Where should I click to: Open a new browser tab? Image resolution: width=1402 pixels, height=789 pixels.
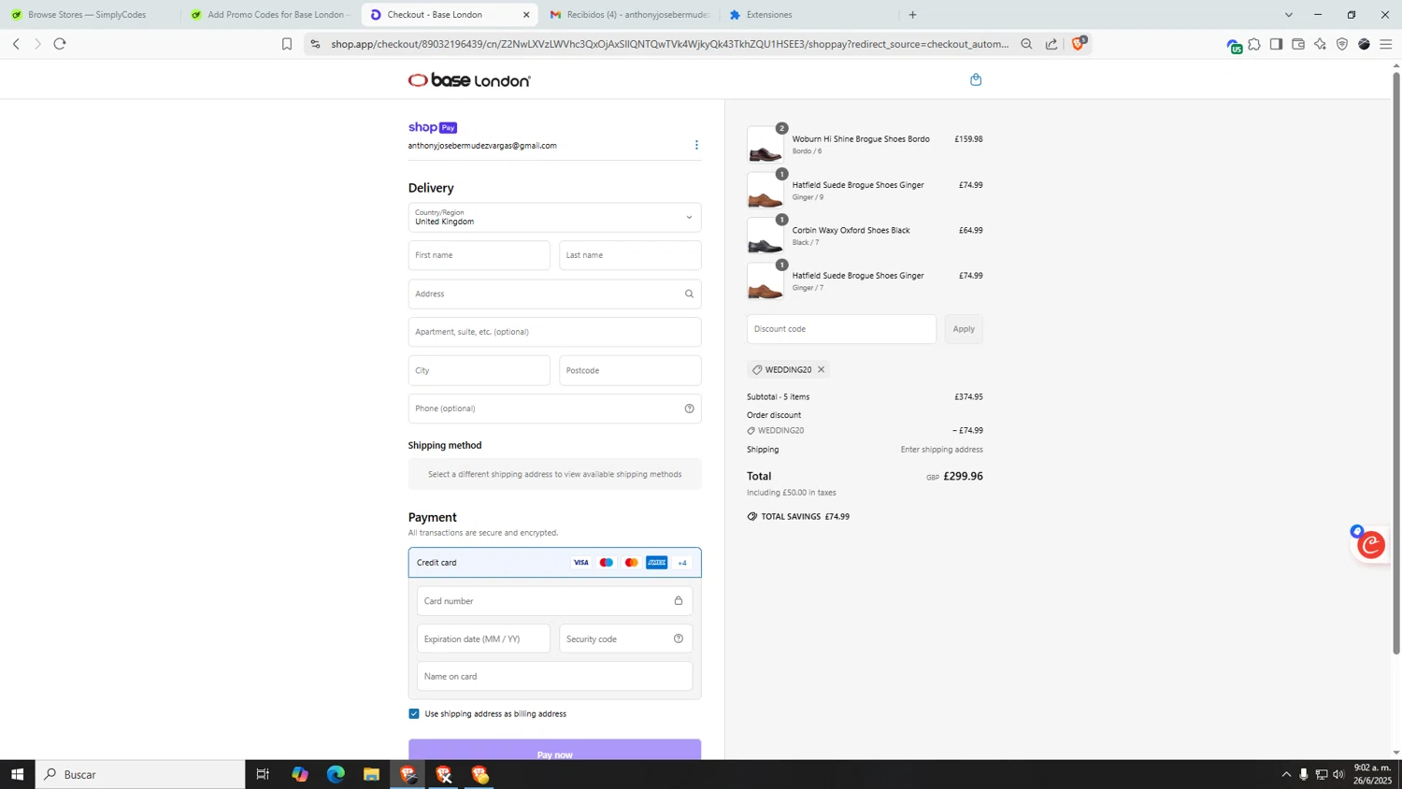912,15
